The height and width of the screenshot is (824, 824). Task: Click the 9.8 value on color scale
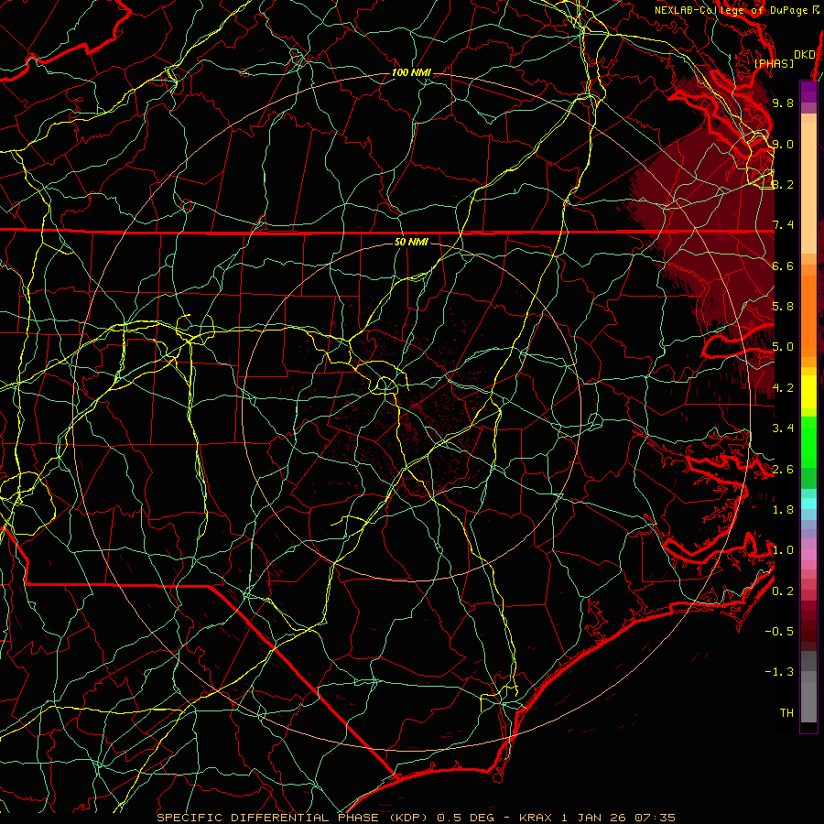click(783, 103)
